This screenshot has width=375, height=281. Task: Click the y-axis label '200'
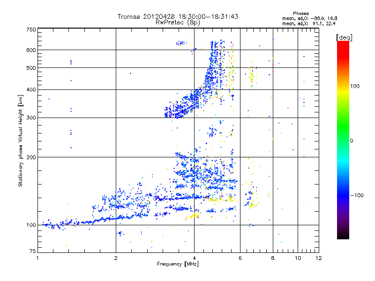point(31,157)
